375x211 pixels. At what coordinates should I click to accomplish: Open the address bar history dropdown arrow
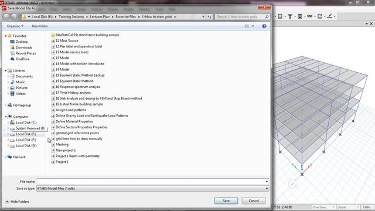pos(203,17)
